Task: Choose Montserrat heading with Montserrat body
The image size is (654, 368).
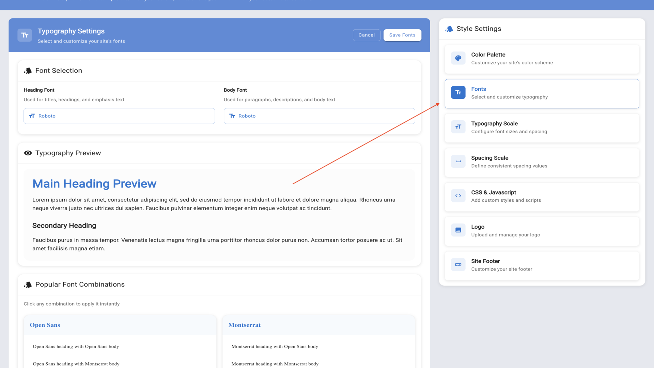Action: pyautogui.click(x=275, y=364)
